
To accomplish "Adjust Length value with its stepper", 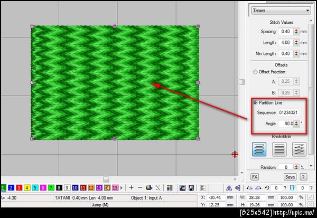I will 296,42.
